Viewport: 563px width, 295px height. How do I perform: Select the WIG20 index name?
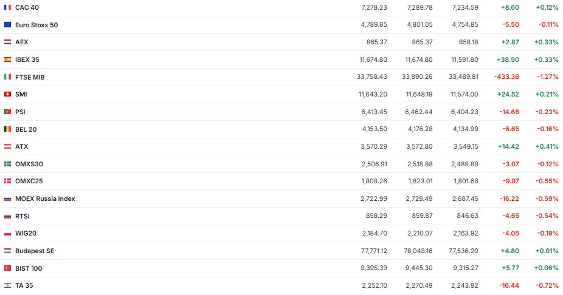26,234
